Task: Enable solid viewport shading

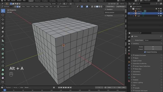Action: [97, 7]
